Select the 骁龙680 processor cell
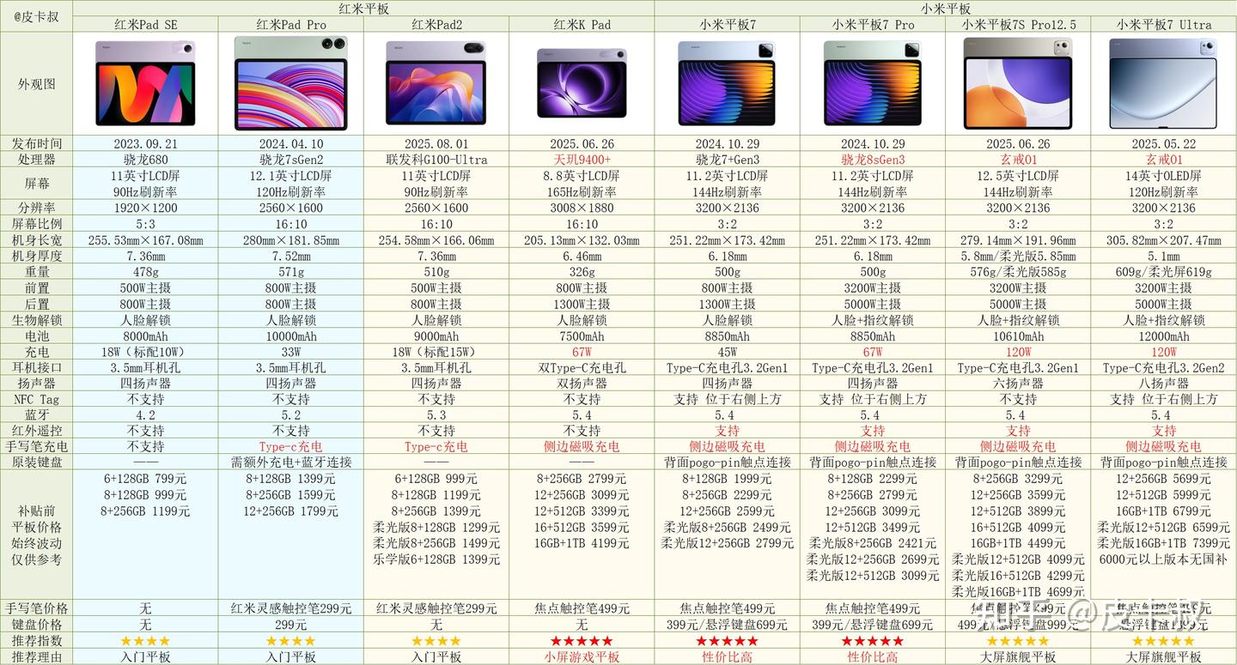The image size is (1237, 665). pyautogui.click(x=145, y=160)
